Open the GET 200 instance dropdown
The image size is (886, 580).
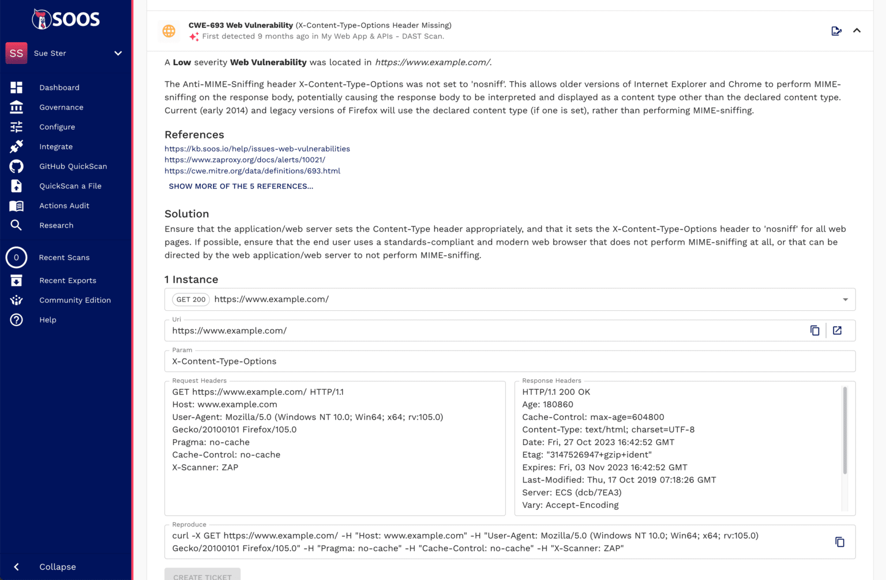pyautogui.click(x=844, y=299)
